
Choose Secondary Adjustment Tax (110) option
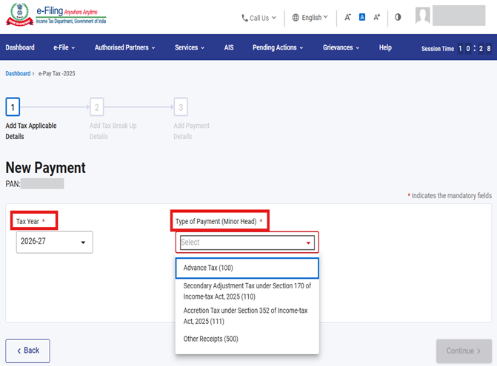click(x=247, y=291)
